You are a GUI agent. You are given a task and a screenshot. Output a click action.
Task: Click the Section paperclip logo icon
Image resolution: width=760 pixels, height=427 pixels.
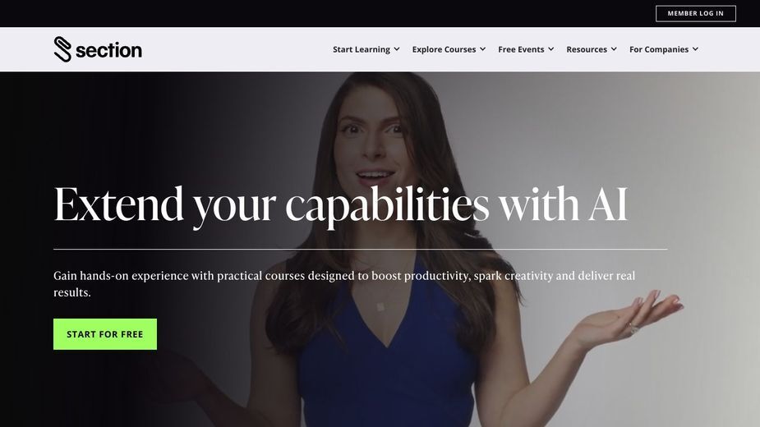coord(62,49)
